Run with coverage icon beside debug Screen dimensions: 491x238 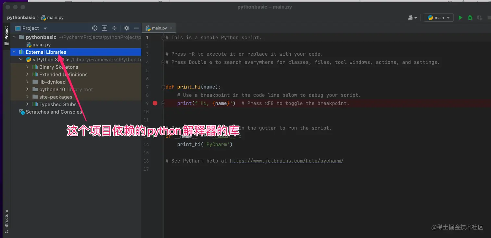tap(480, 18)
